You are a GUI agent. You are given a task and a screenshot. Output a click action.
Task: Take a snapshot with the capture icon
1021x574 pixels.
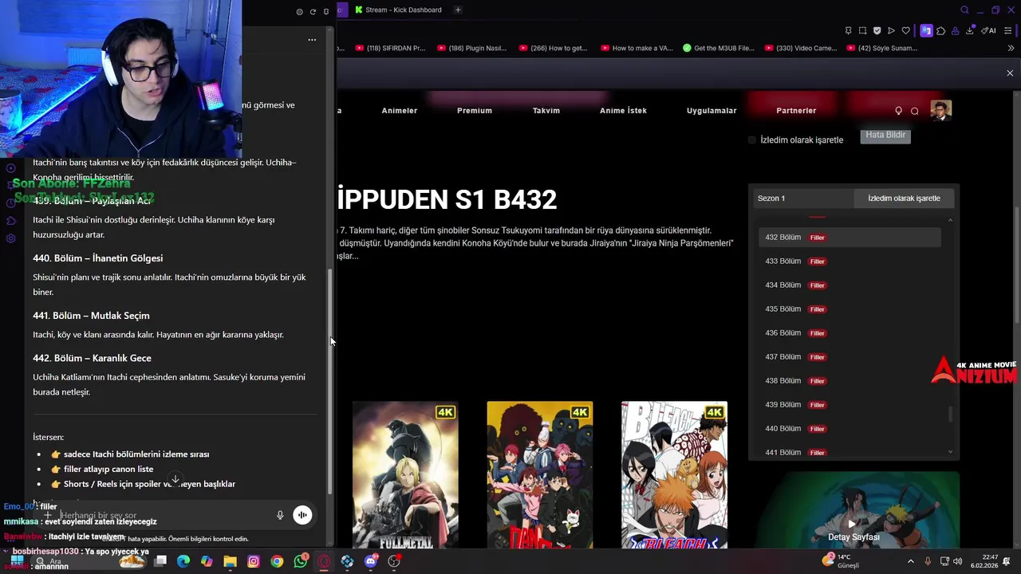click(x=862, y=30)
